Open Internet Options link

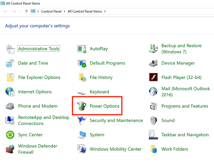click(35, 92)
